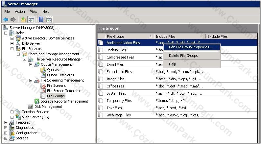Click the File Screening Management icon

(x=37, y=80)
